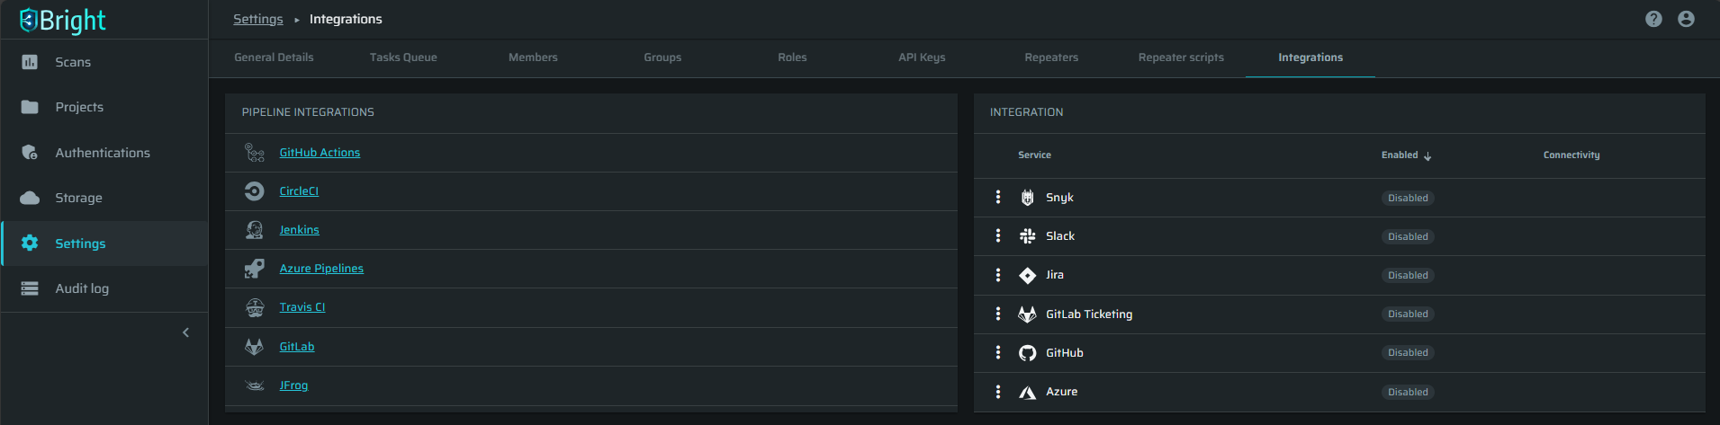Click the GitHub octocat icon
This screenshot has height=425, width=1720.
pyautogui.click(x=1027, y=353)
